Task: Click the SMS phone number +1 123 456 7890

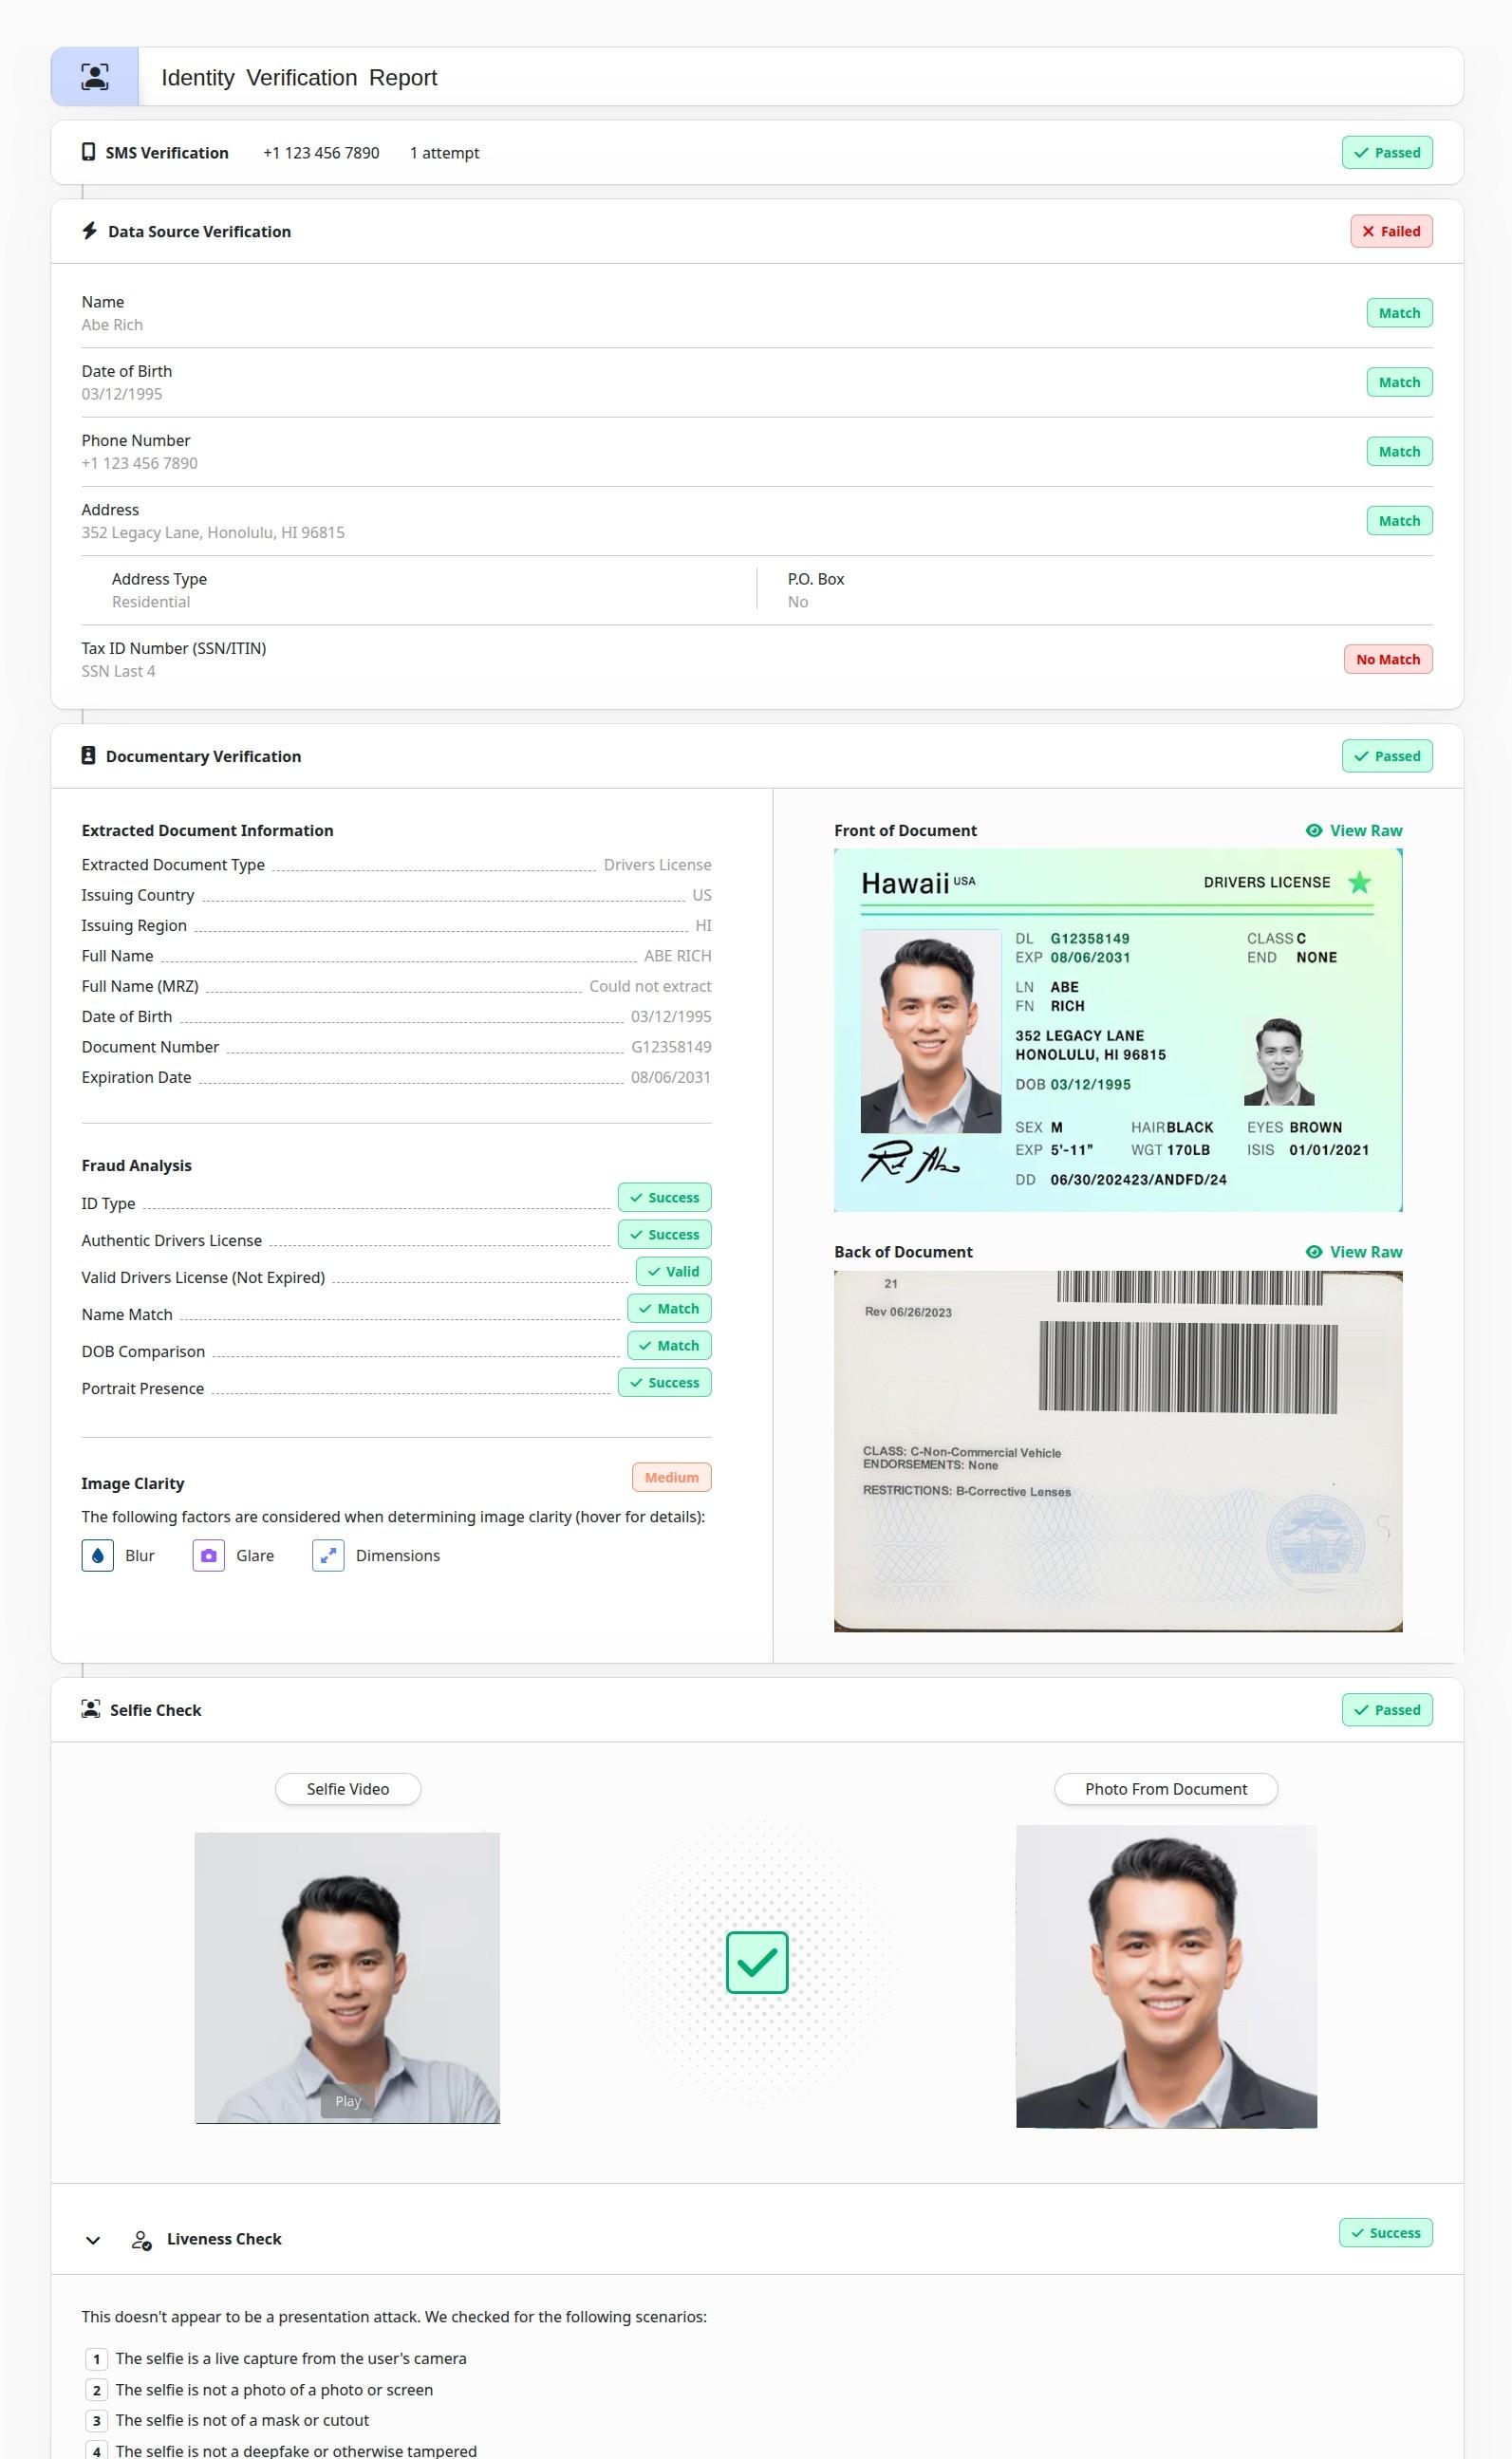Action: coord(321,153)
